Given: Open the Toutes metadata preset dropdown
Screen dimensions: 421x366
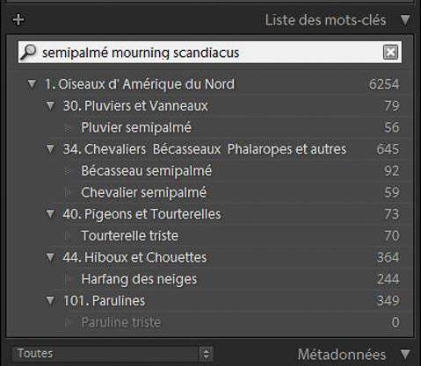Looking at the screenshot, I should coord(112,354).
